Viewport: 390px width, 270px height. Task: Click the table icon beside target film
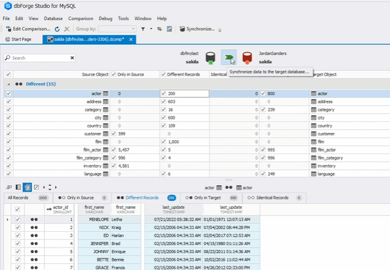[313, 142]
